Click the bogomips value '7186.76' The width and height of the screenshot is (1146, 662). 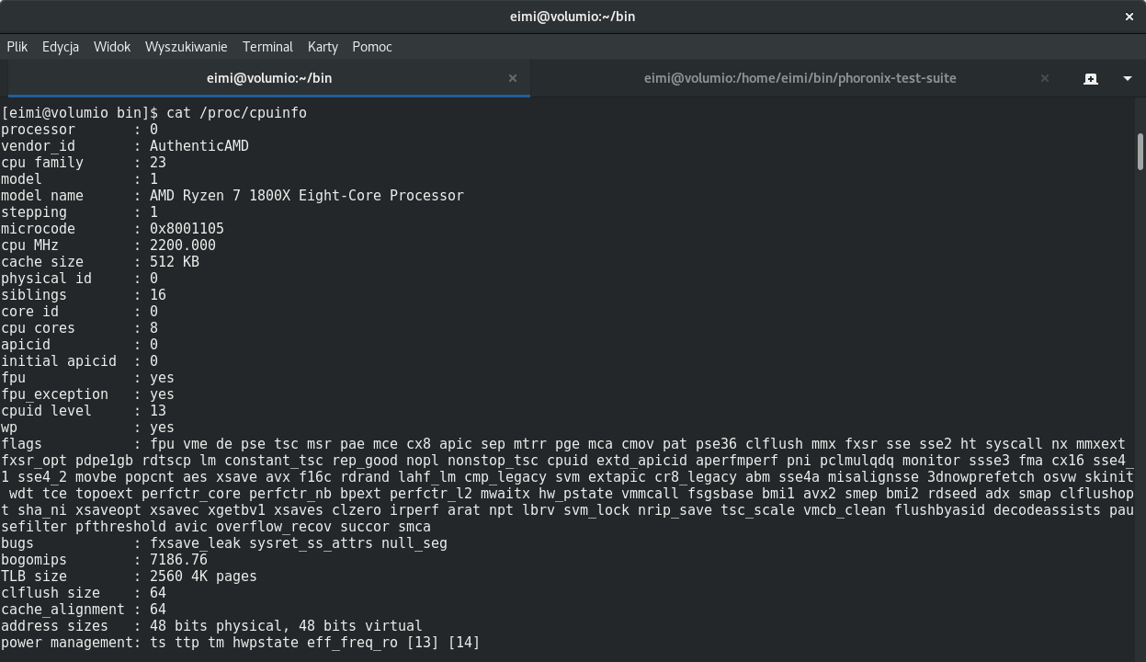[x=178, y=559]
